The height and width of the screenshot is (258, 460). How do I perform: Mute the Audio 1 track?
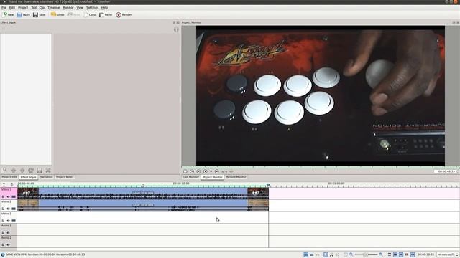[8, 232]
